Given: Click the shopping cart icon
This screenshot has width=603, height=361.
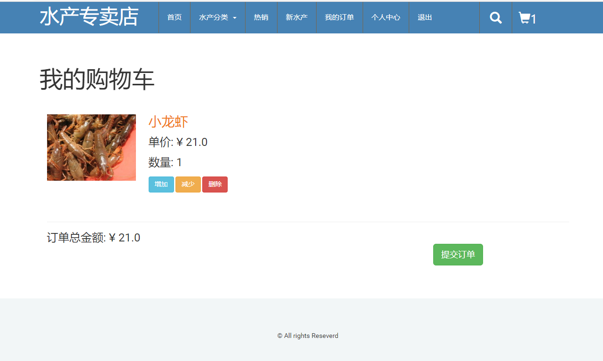Looking at the screenshot, I should pyautogui.click(x=524, y=18).
